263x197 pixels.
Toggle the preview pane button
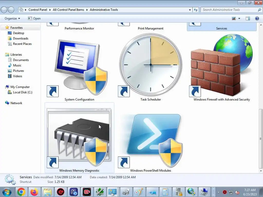(248, 18)
